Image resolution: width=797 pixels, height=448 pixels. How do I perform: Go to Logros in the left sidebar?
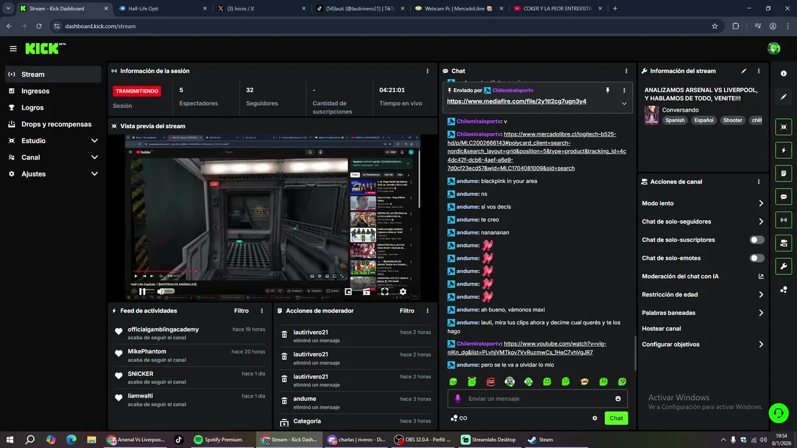53,108
